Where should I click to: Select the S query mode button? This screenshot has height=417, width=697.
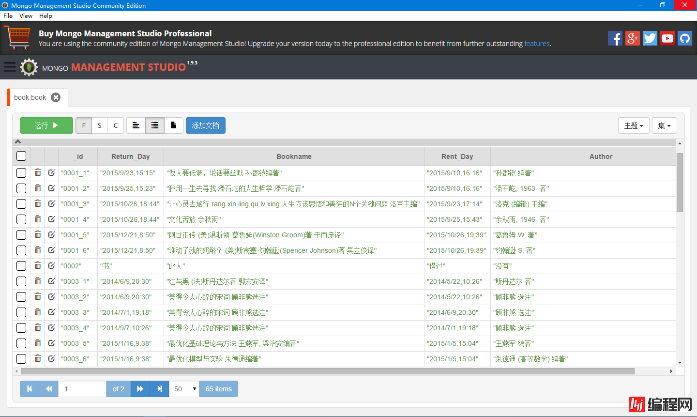(100, 125)
